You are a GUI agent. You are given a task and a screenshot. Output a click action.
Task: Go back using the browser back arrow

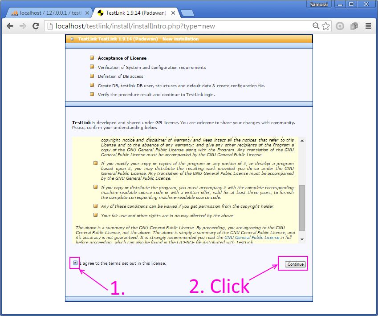point(10,26)
